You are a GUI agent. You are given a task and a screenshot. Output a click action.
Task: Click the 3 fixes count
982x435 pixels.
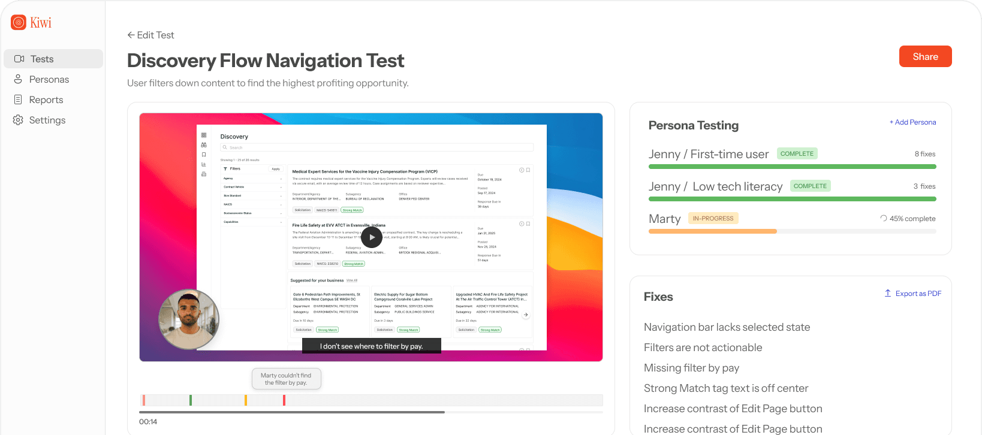click(924, 186)
